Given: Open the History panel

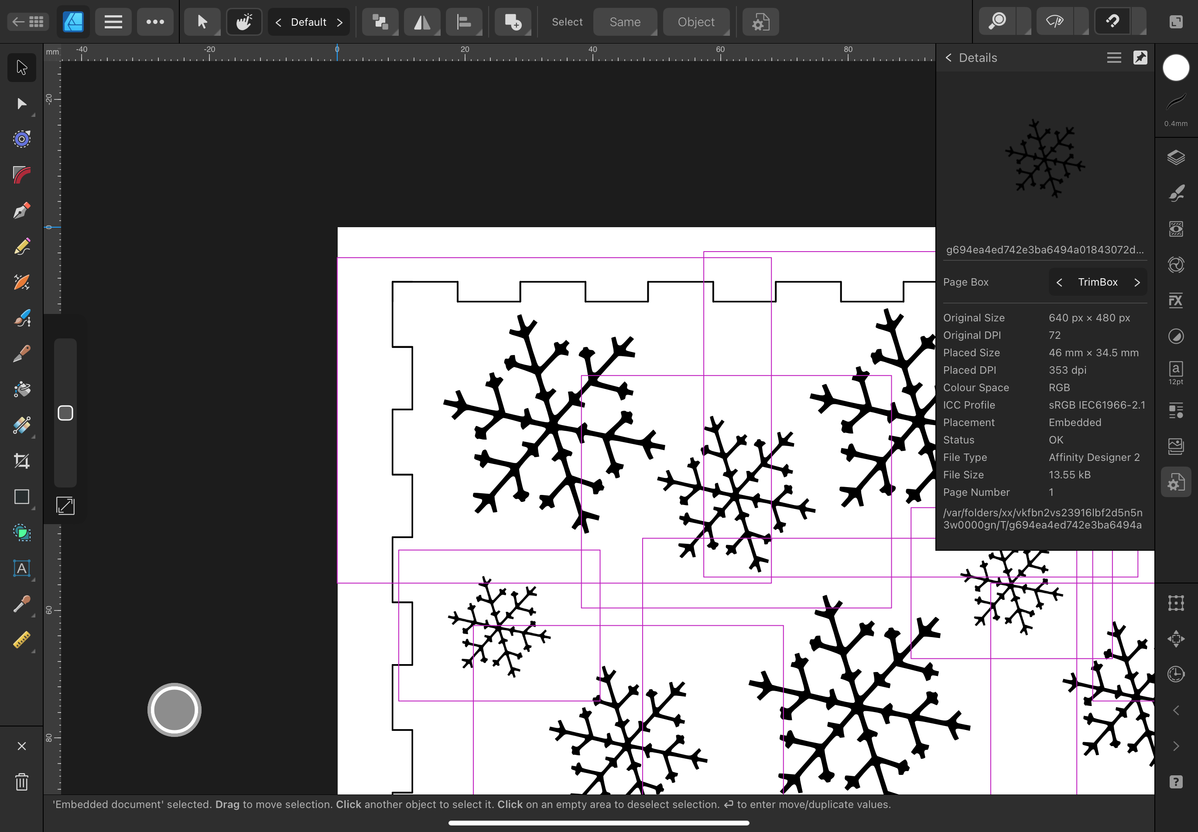Looking at the screenshot, I should (x=1176, y=675).
